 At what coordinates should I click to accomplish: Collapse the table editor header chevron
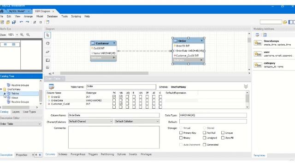tap(246, 87)
